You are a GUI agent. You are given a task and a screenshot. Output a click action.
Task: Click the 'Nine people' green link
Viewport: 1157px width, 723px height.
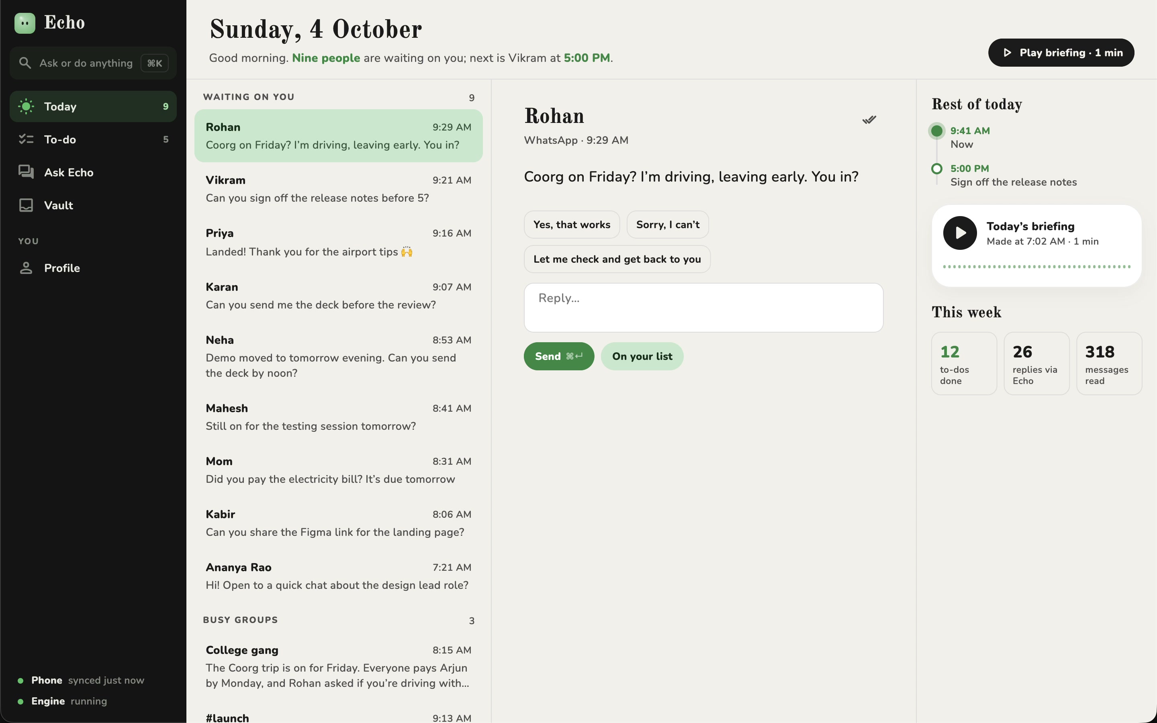326,58
